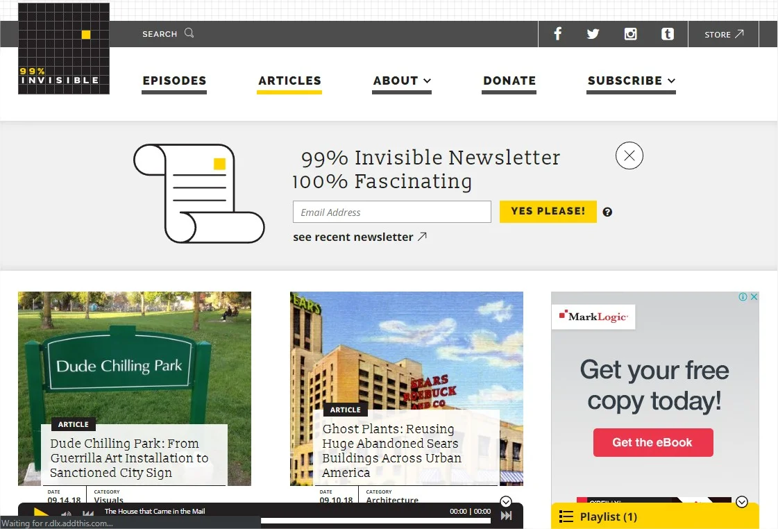The width and height of the screenshot is (778, 529).
Task: Expand the About dropdown menu
Action: pos(402,83)
